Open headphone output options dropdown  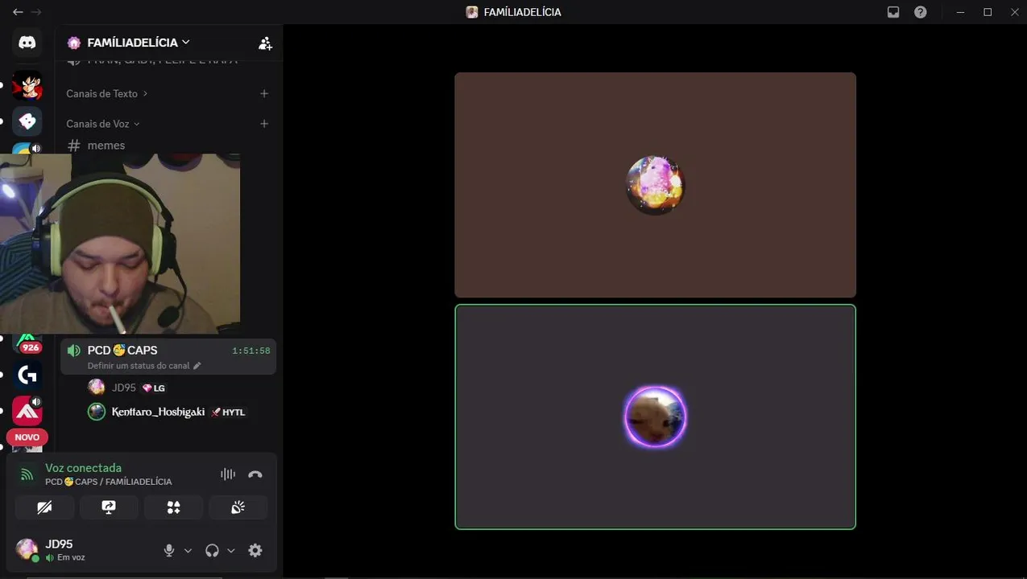231,551
